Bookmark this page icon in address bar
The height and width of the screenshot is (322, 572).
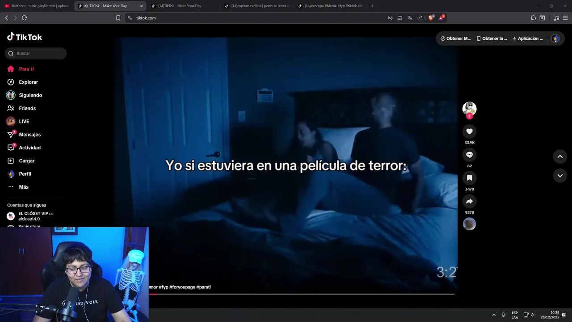tap(118, 18)
